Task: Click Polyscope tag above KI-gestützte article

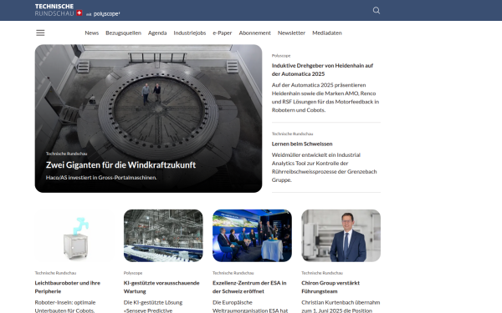Action: [133, 273]
